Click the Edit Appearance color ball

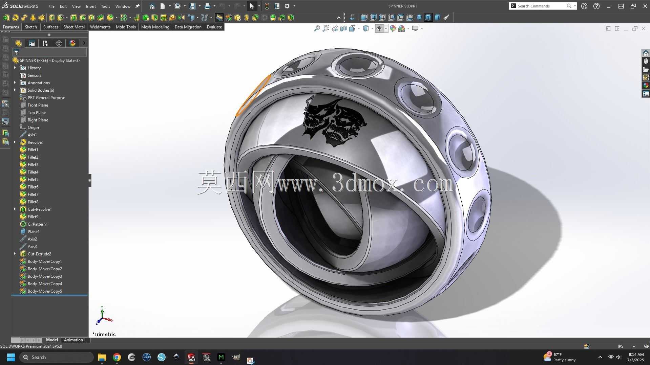(393, 29)
